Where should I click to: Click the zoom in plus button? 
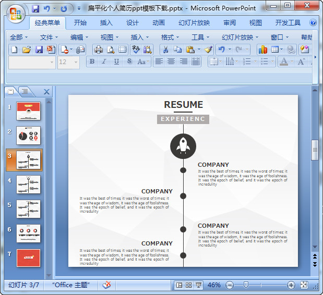(291, 285)
